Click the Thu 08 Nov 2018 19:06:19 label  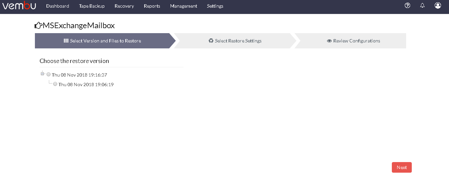(x=86, y=85)
